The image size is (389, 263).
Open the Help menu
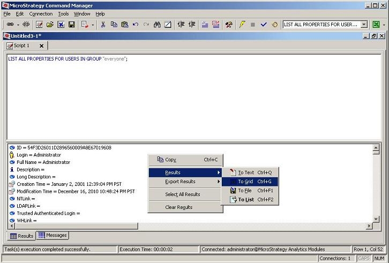(x=100, y=14)
